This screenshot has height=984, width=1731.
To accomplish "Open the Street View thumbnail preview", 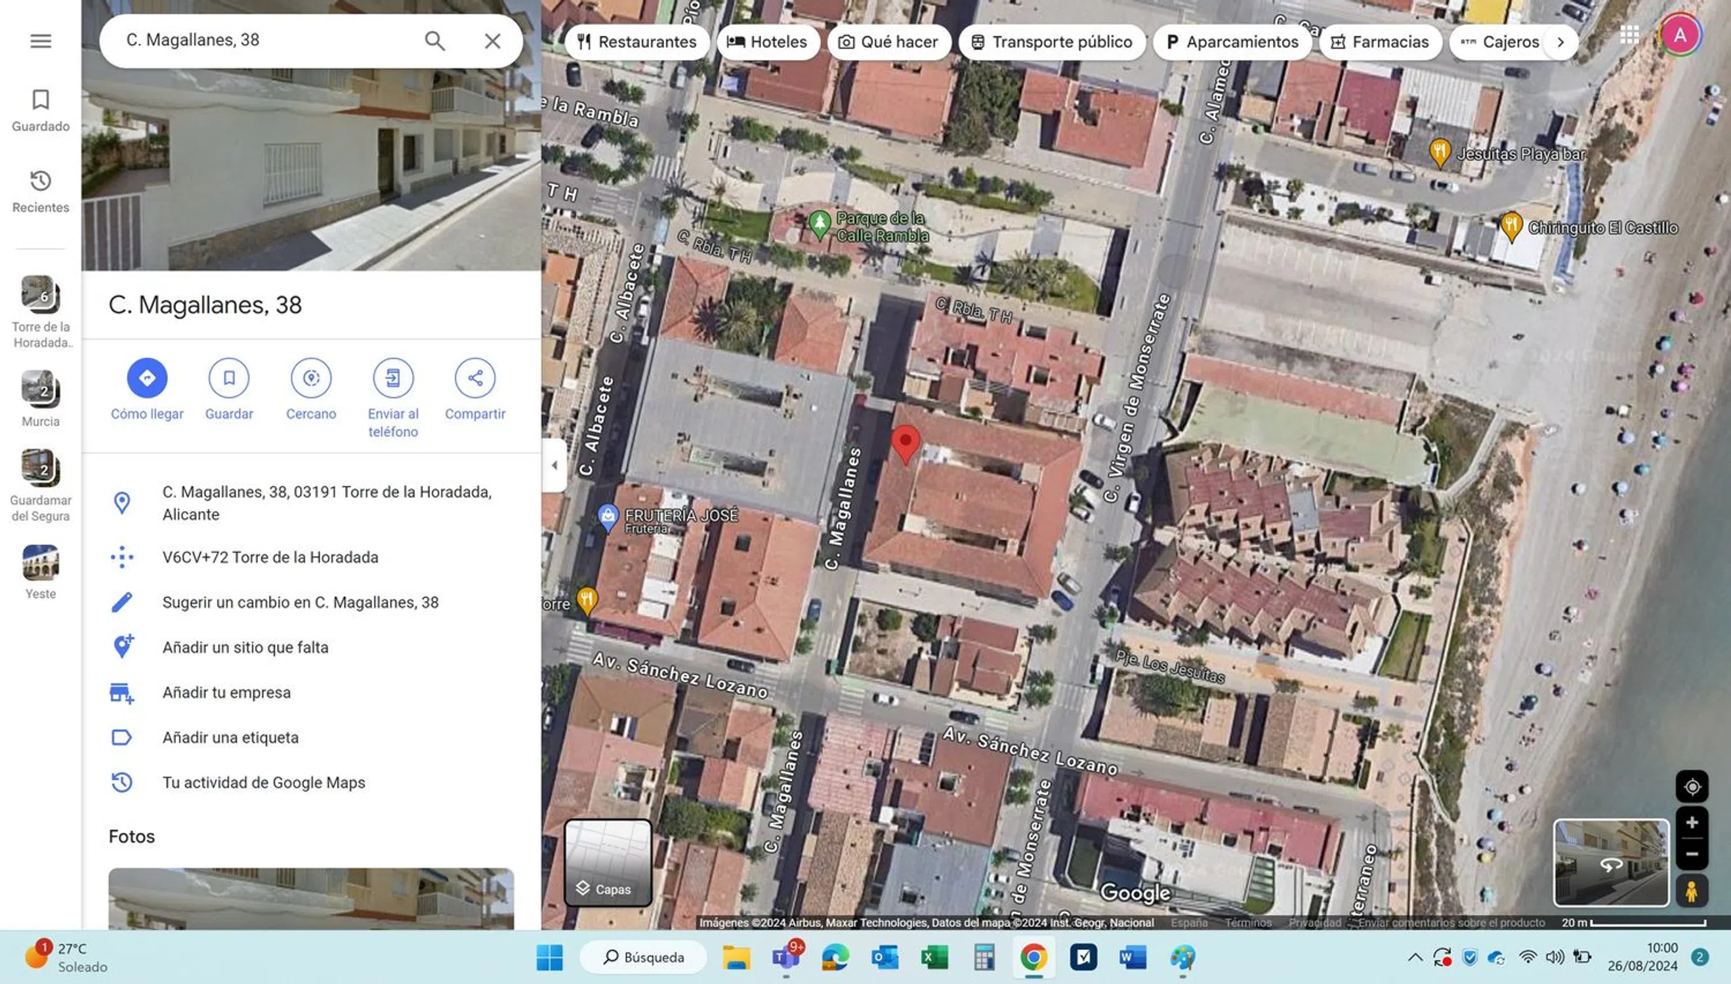I will coord(1611,863).
